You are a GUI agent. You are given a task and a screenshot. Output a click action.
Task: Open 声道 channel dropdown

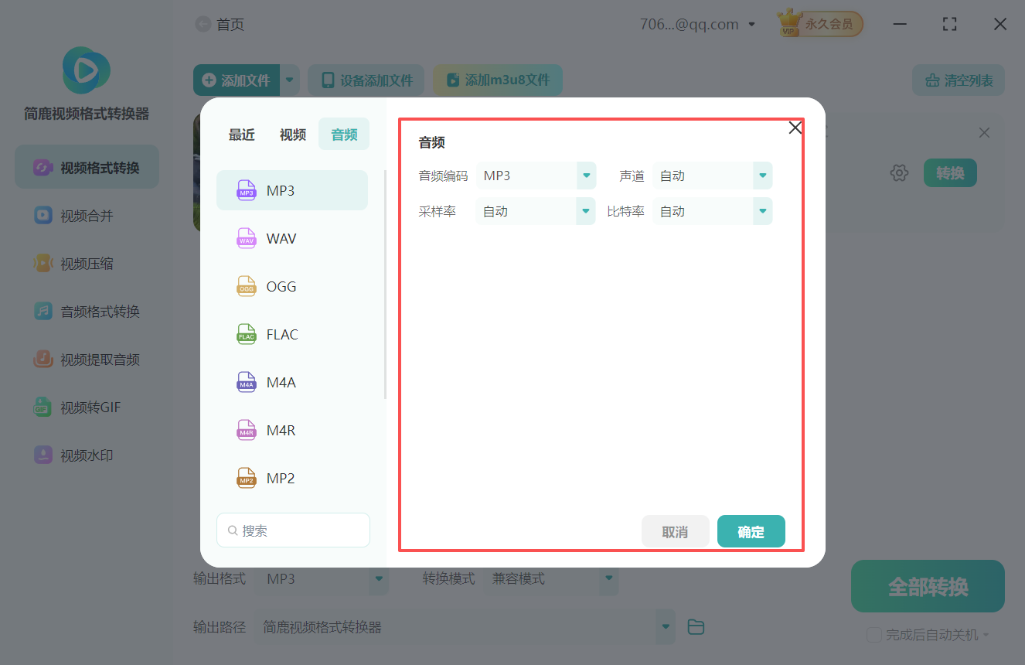pyautogui.click(x=761, y=176)
